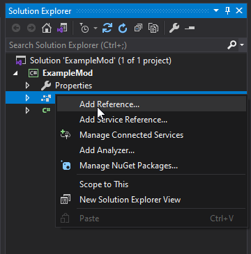The height and width of the screenshot is (254, 251).
Task: Open the search options dropdown arrow
Action: [x=243, y=45]
